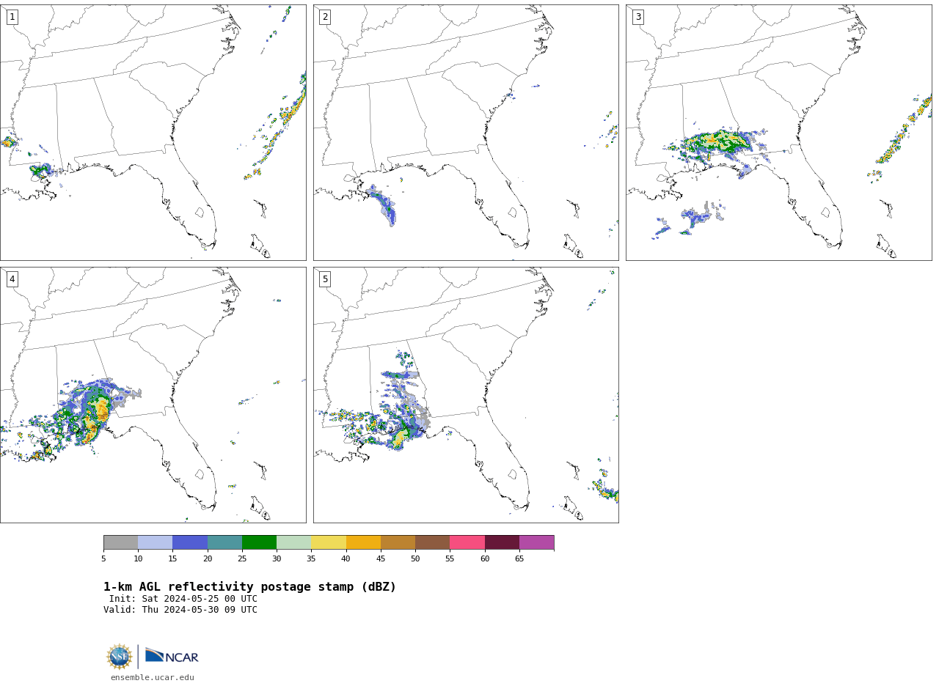This screenshot has height=686, width=939.
Task: Click the NCAR logo
Action: pyautogui.click(x=172, y=656)
